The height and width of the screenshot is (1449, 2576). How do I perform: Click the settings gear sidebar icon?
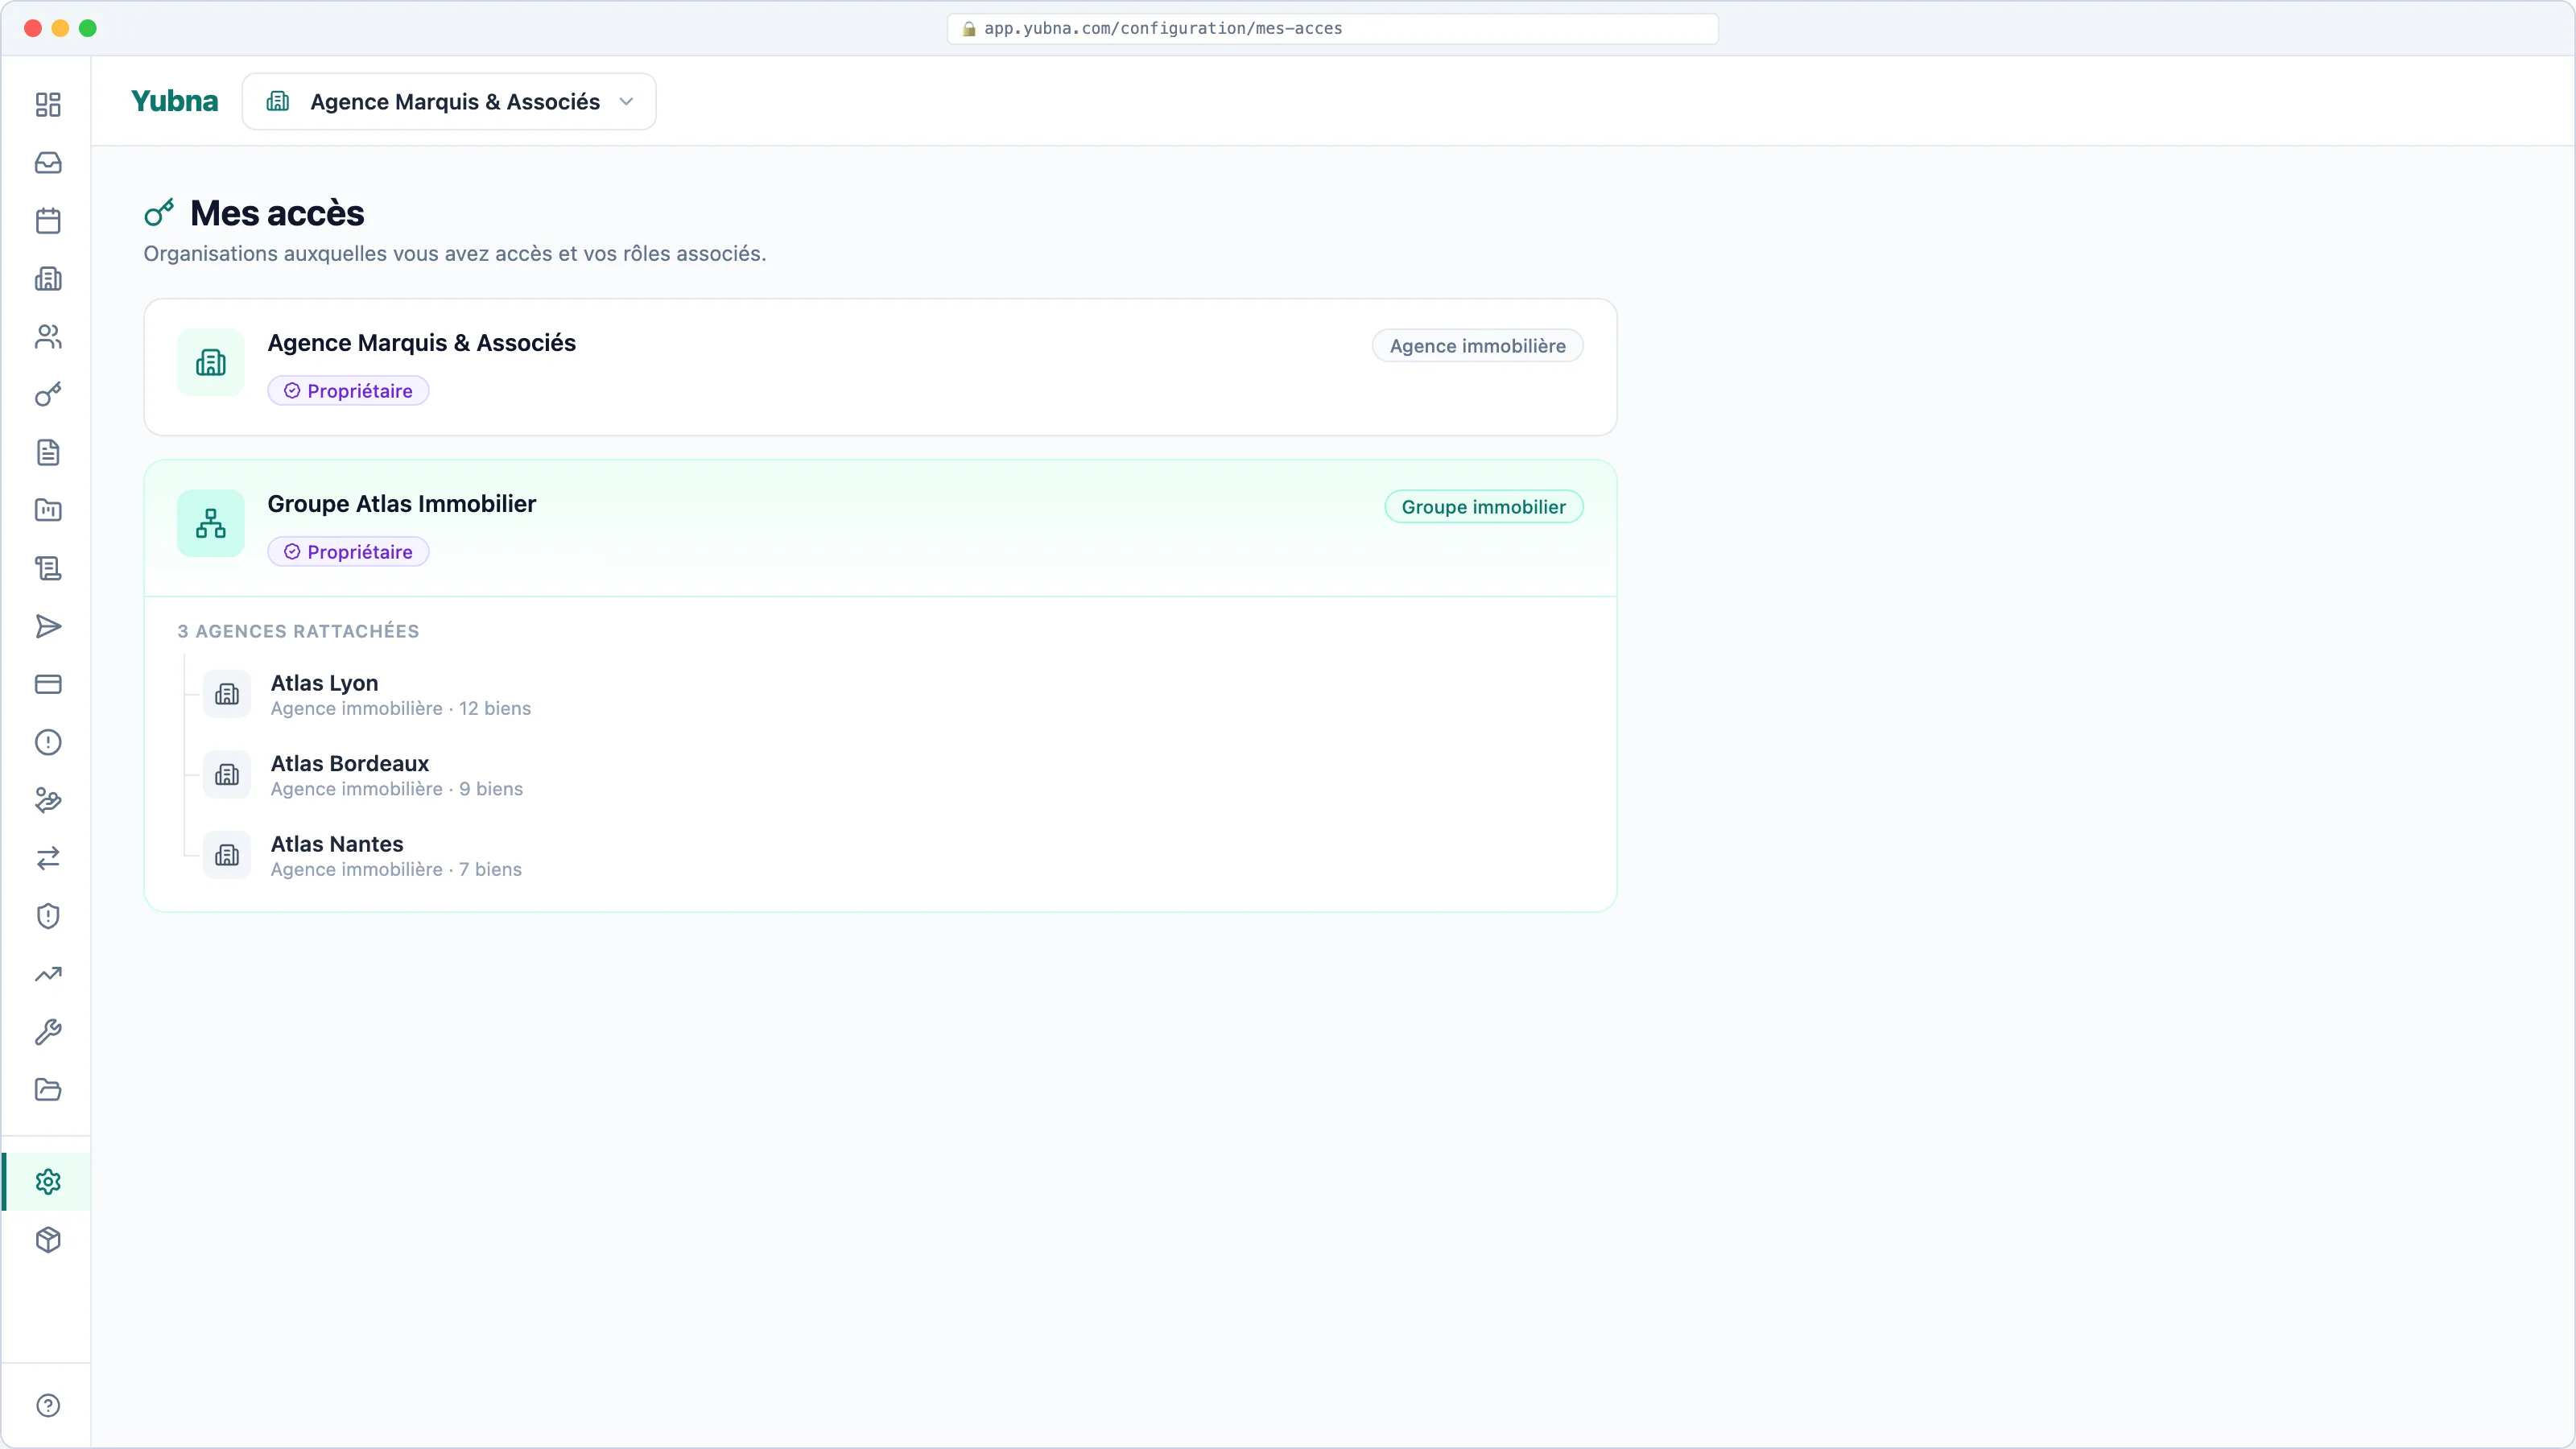click(x=48, y=1182)
